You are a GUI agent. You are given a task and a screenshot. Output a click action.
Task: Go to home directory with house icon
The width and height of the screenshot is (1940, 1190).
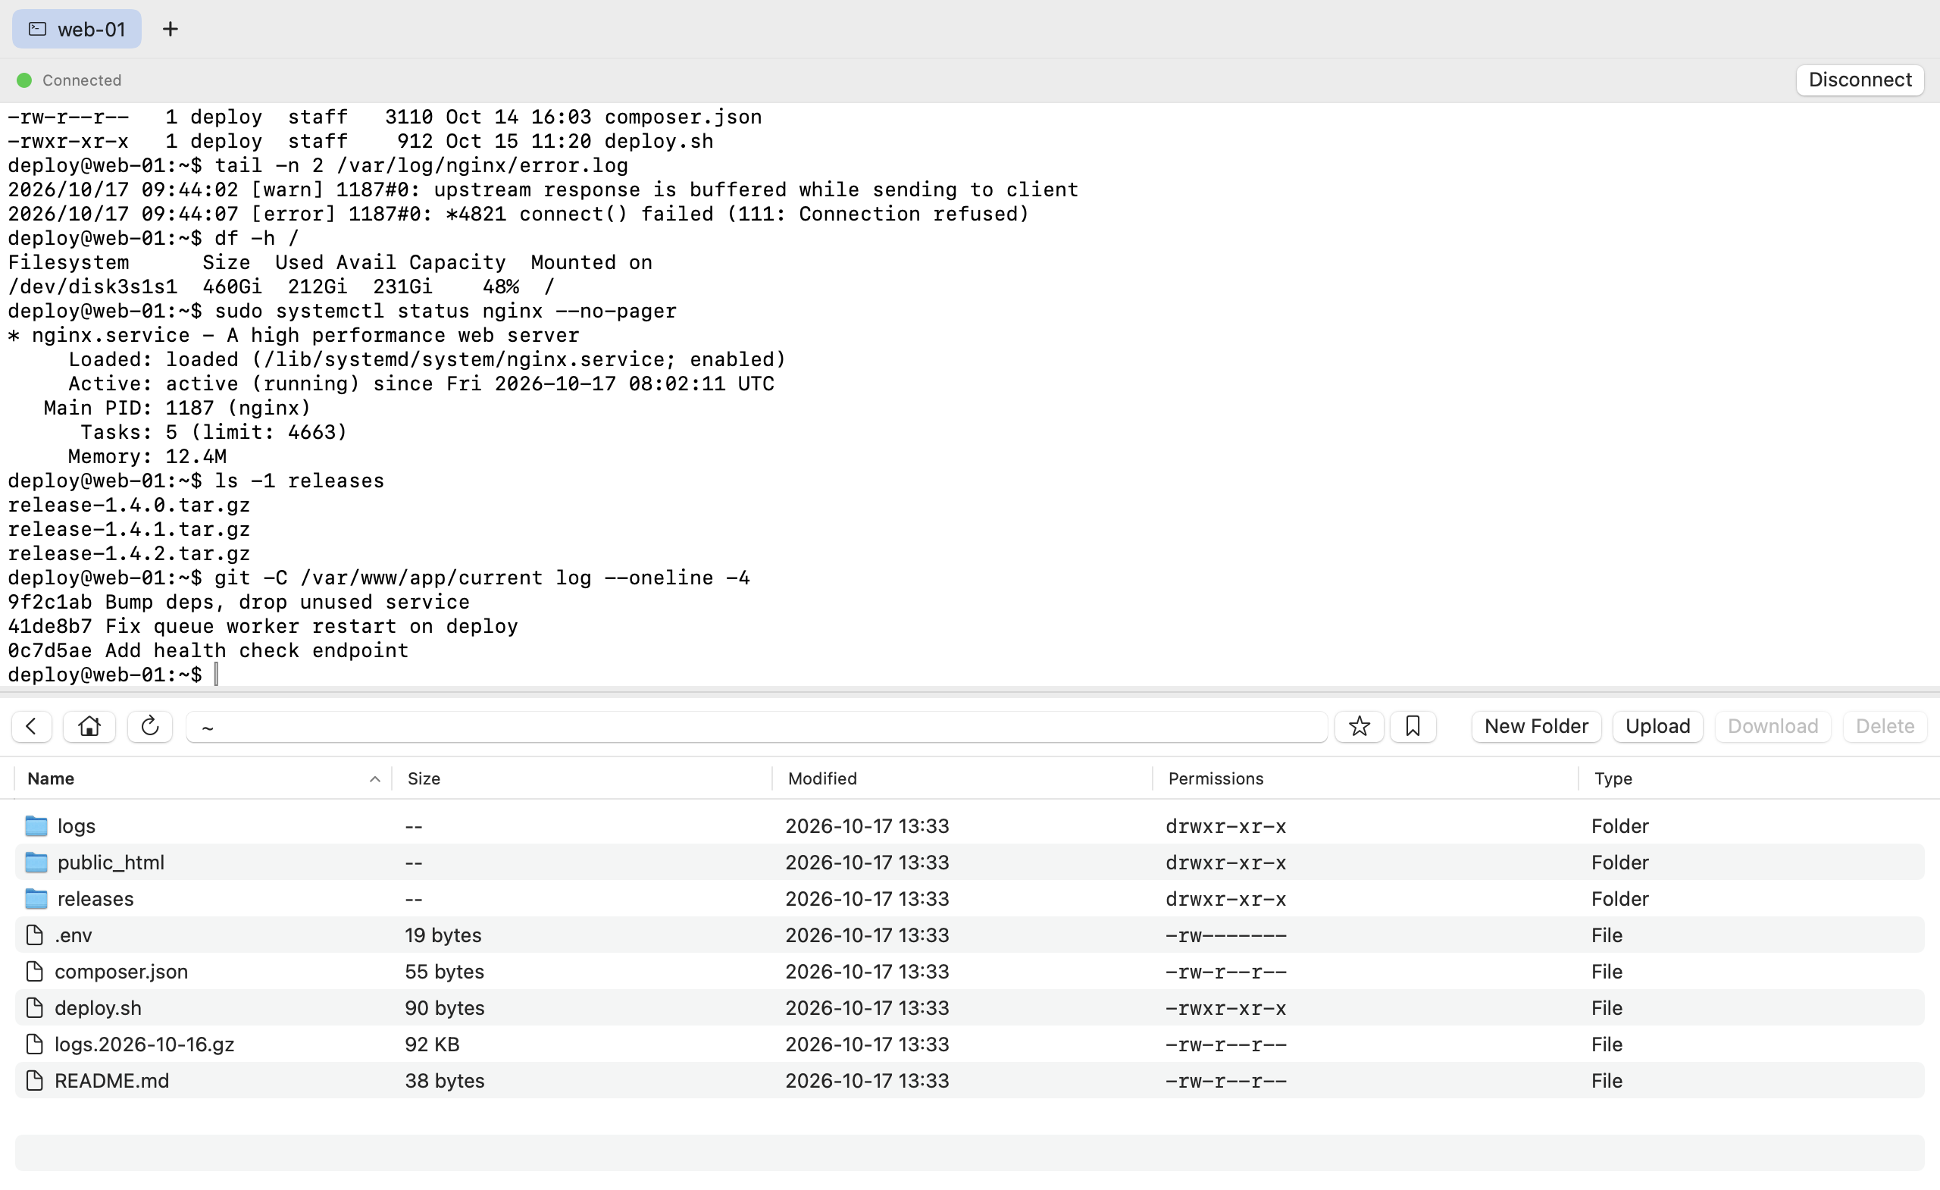tap(89, 725)
